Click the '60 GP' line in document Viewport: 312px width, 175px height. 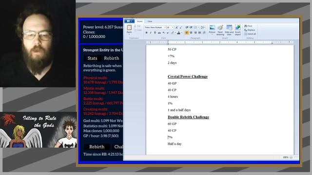tap(172, 124)
